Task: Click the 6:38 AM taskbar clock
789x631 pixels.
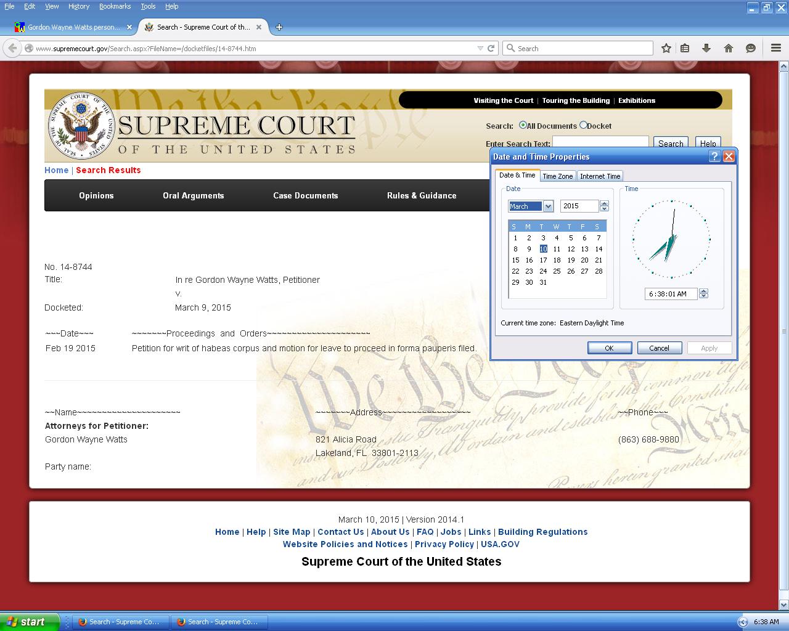Action: coord(766,622)
